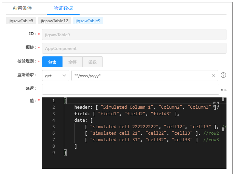Clear the listen request URL field
Screen dimensions: 234x176
[x=214, y=76]
